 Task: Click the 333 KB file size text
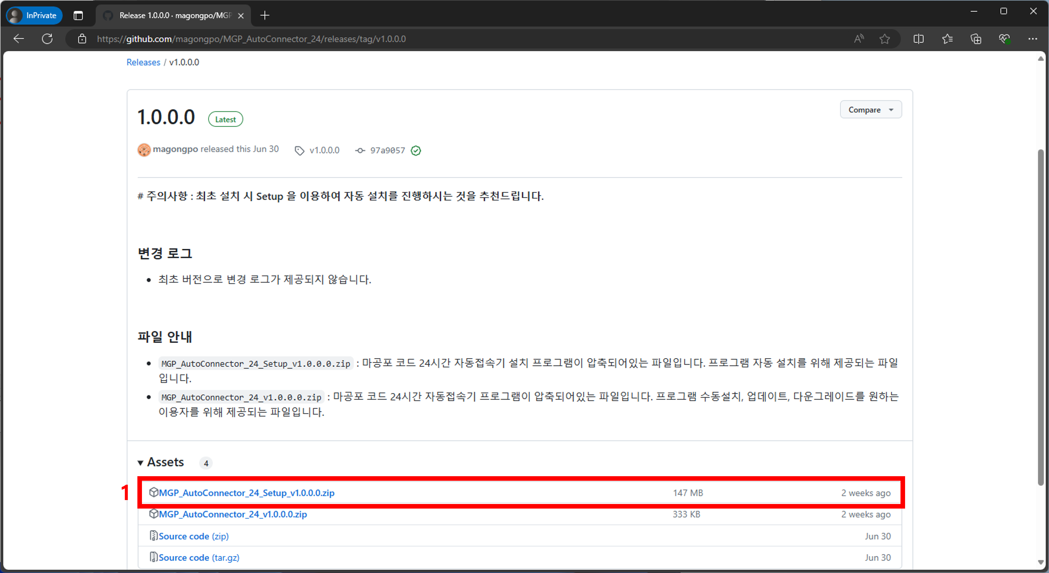click(x=687, y=514)
